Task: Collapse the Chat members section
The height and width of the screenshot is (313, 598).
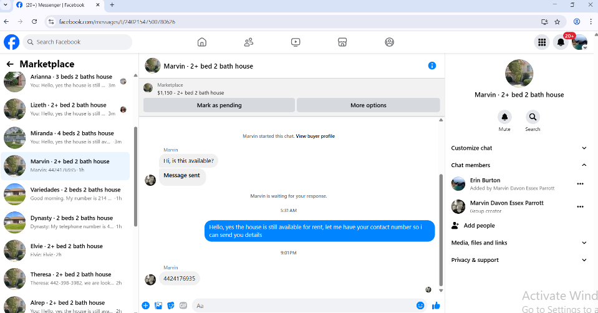Action: pos(519,165)
